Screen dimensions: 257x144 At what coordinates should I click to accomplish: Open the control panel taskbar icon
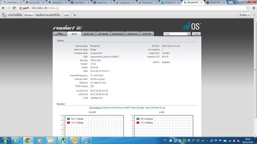(87, 140)
